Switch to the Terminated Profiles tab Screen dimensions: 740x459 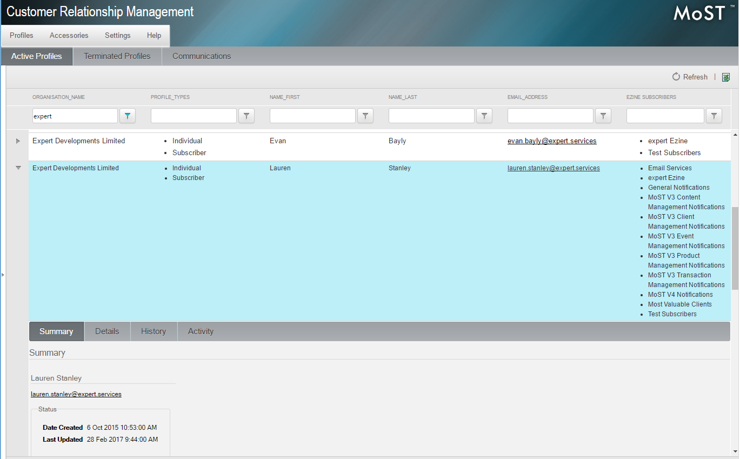[x=117, y=56]
